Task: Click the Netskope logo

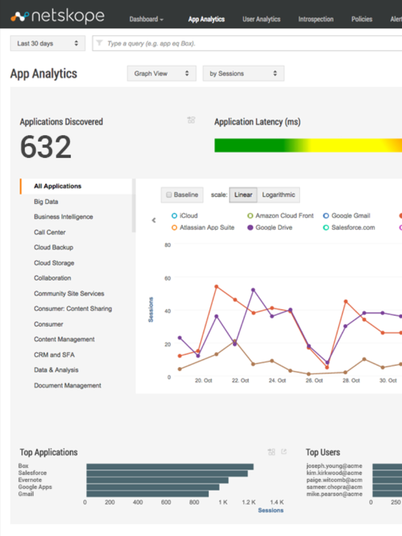Action: (x=57, y=16)
